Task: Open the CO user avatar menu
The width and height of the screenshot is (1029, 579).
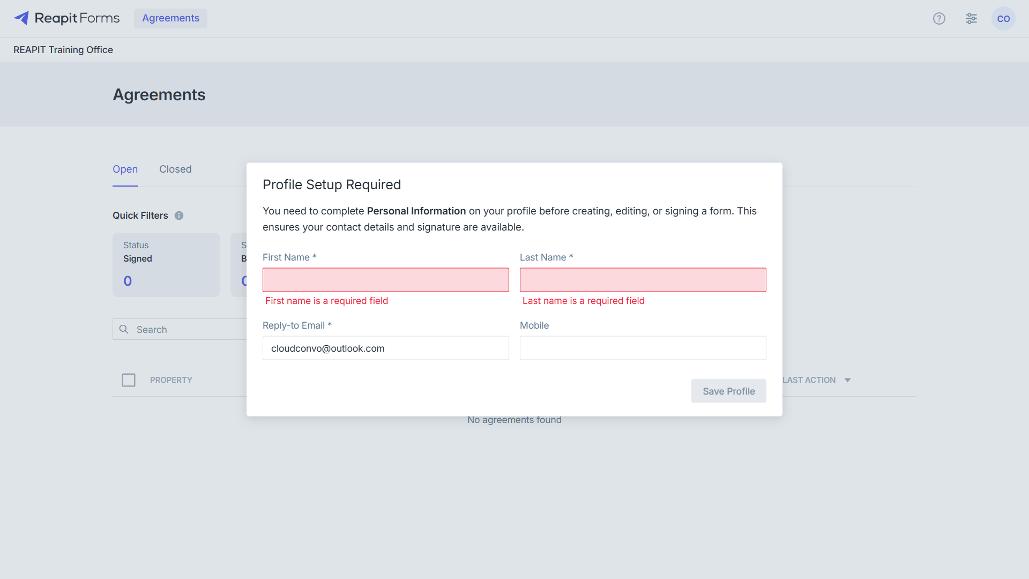Action: point(1003,19)
